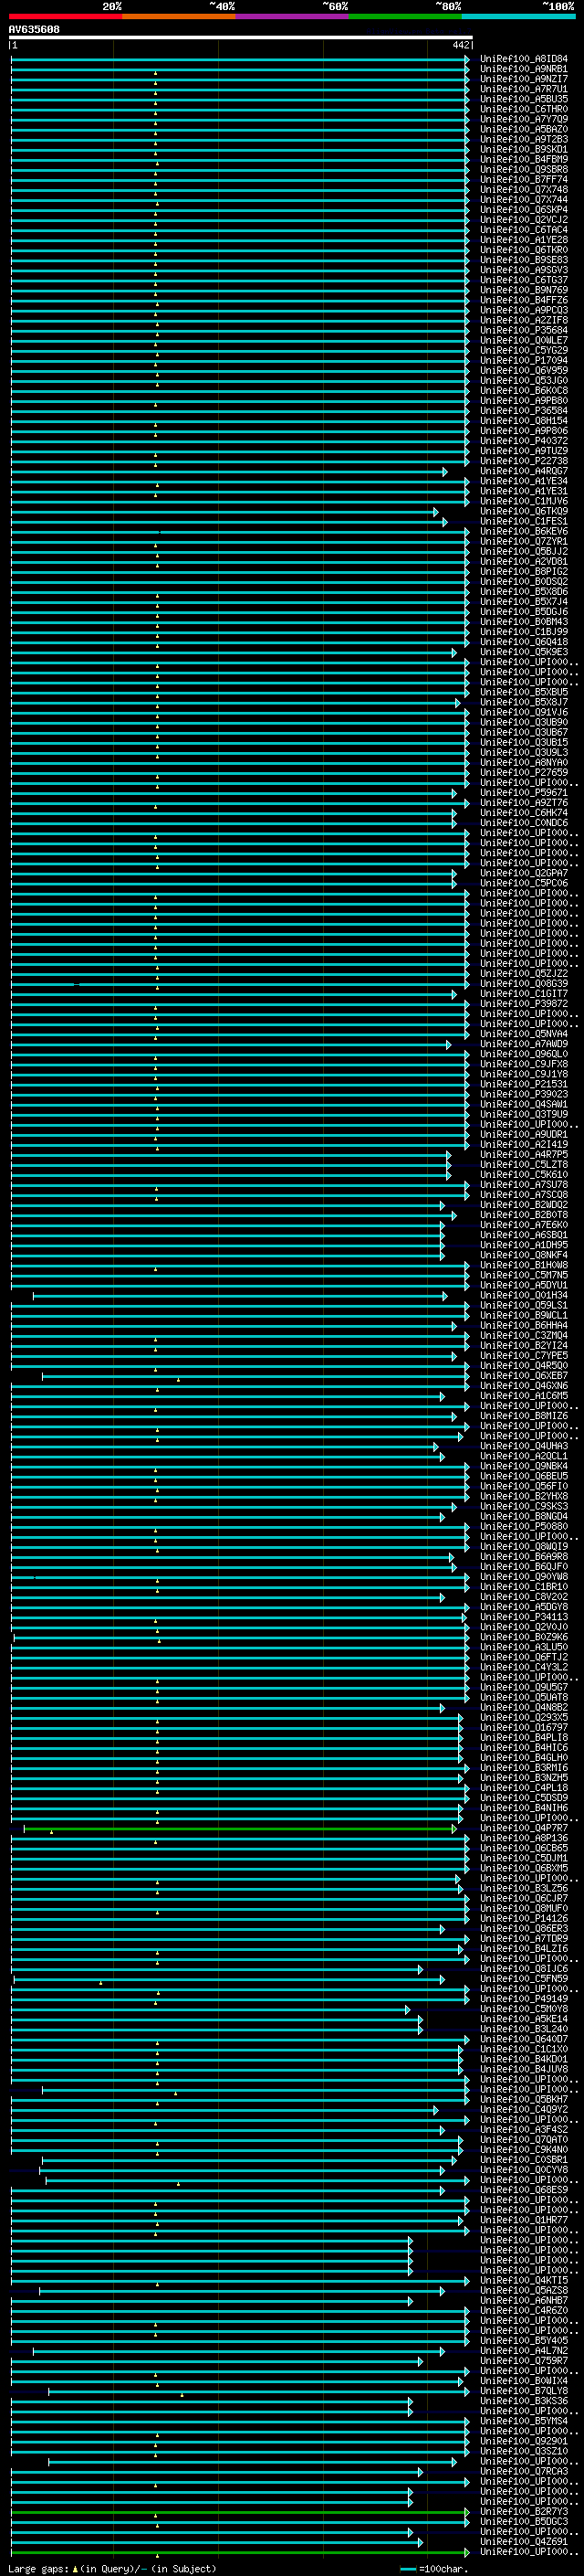Screen dimensions: 584x2576
Task: Select the UniRef100_P17094 label
Action: (x=523, y=361)
